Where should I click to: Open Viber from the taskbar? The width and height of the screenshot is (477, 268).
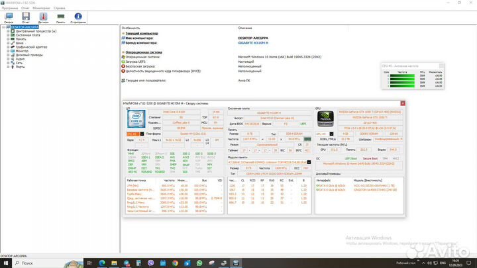click(x=150, y=263)
